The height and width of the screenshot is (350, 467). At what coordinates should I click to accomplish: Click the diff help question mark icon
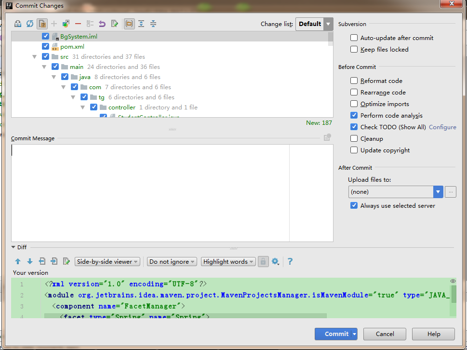point(290,261)
